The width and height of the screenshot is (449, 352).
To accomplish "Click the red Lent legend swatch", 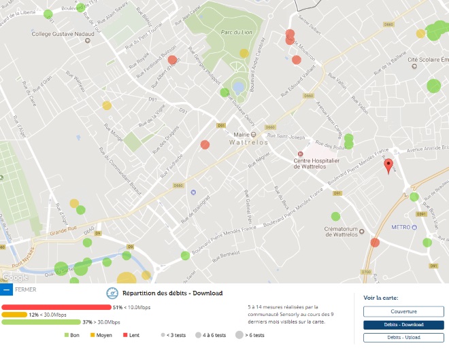I will coord(126,335).
